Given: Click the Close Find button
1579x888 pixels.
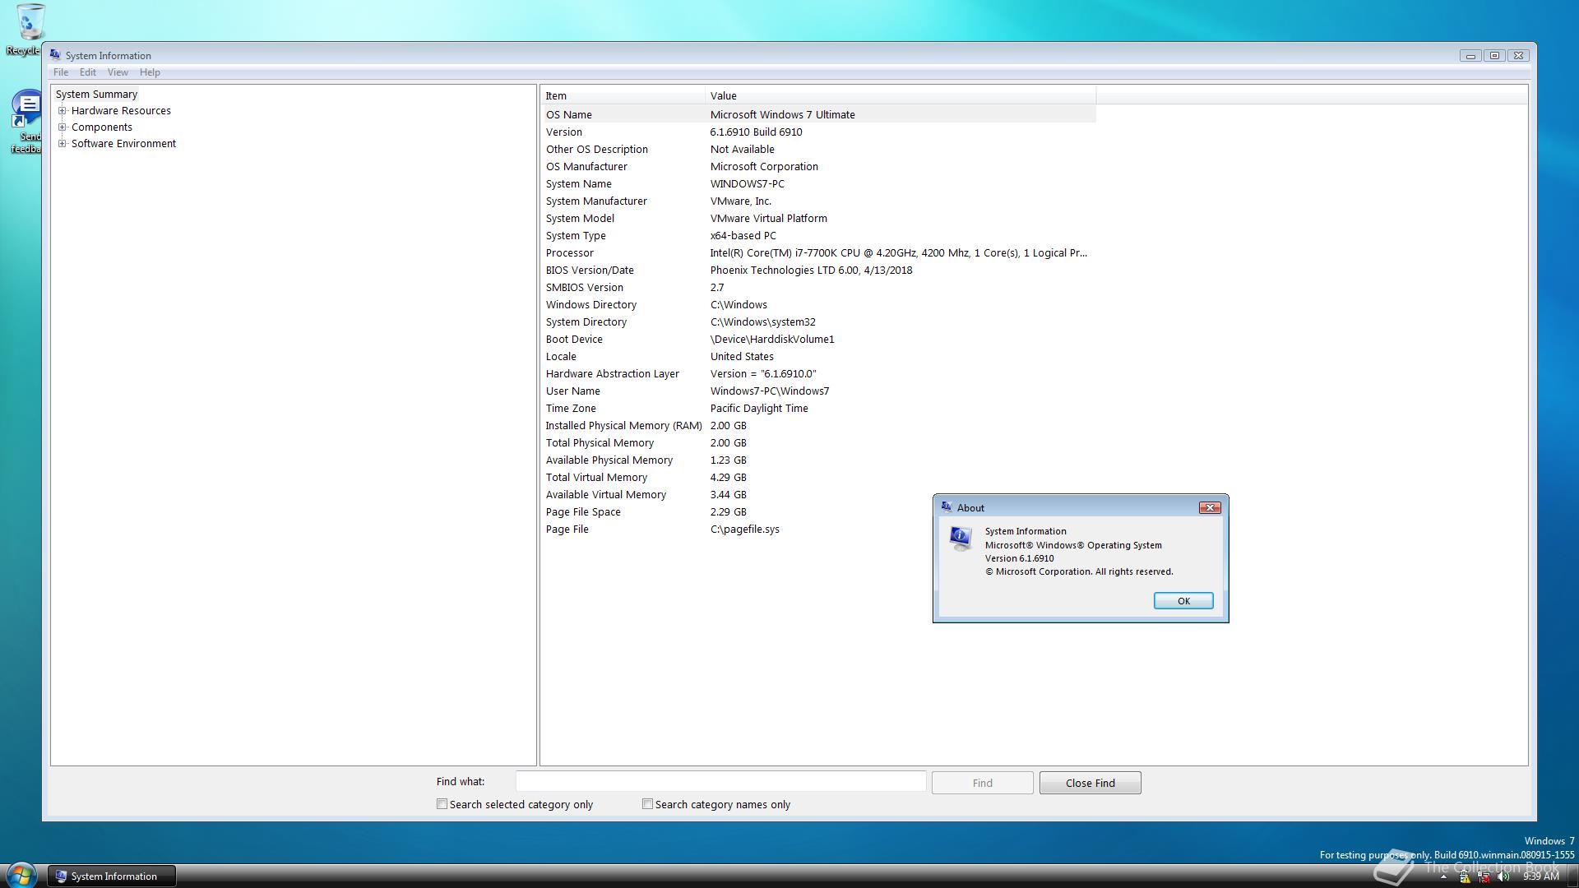Looking at the screenshot, I should pyautogui.click(x=1090, y=783).
